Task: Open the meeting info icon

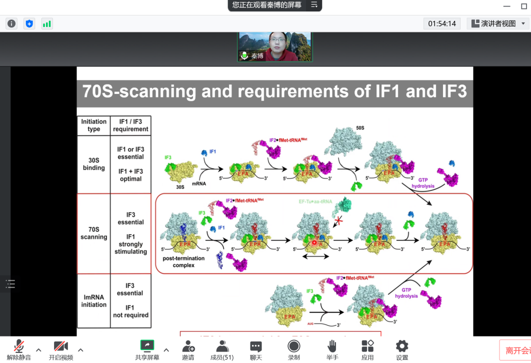Action: (x=11, y=23)
